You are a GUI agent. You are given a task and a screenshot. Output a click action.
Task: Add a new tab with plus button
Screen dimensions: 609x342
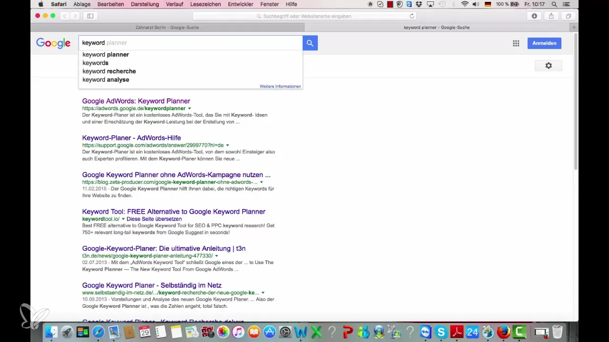pyautogui.click(x=575, y=27)
